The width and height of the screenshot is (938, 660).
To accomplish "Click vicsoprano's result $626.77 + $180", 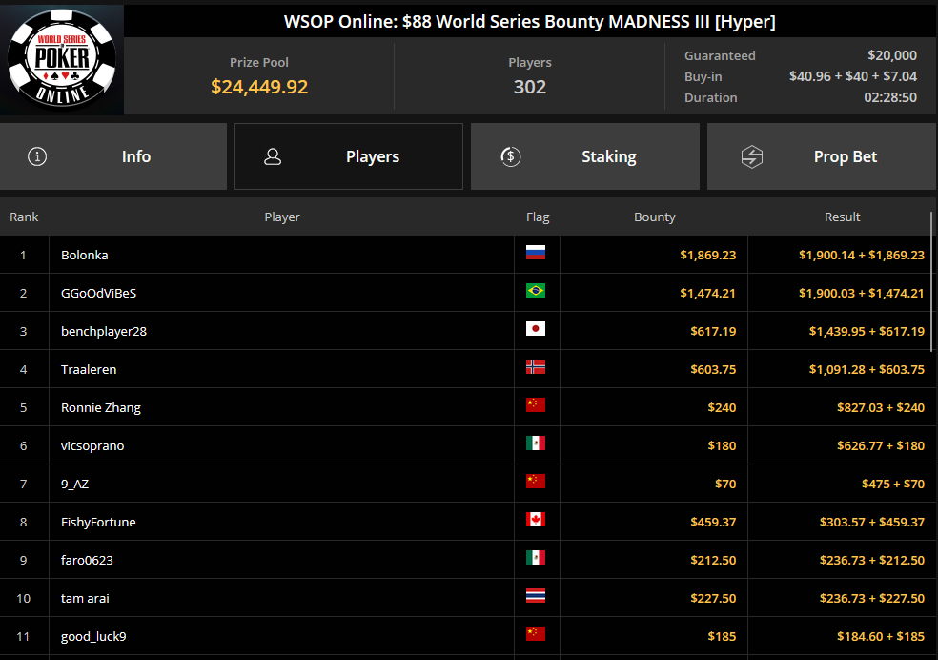I will point(881,445).
